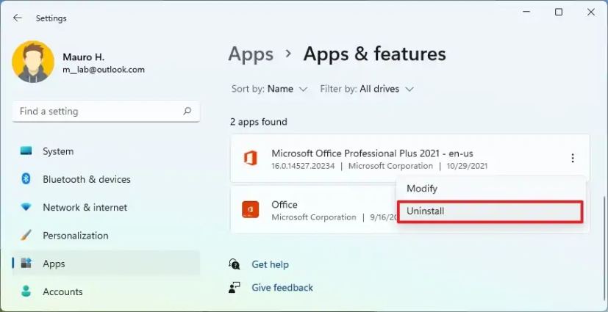This screenshot has width=608, height=312.
Task: Open three-dot menu for Office Professional Plus
Action: point(572,158)
